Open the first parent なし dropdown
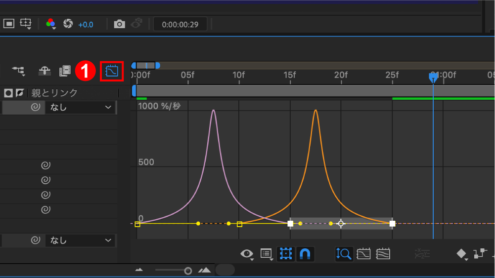495x278 pixels. [x=81, y=108]
